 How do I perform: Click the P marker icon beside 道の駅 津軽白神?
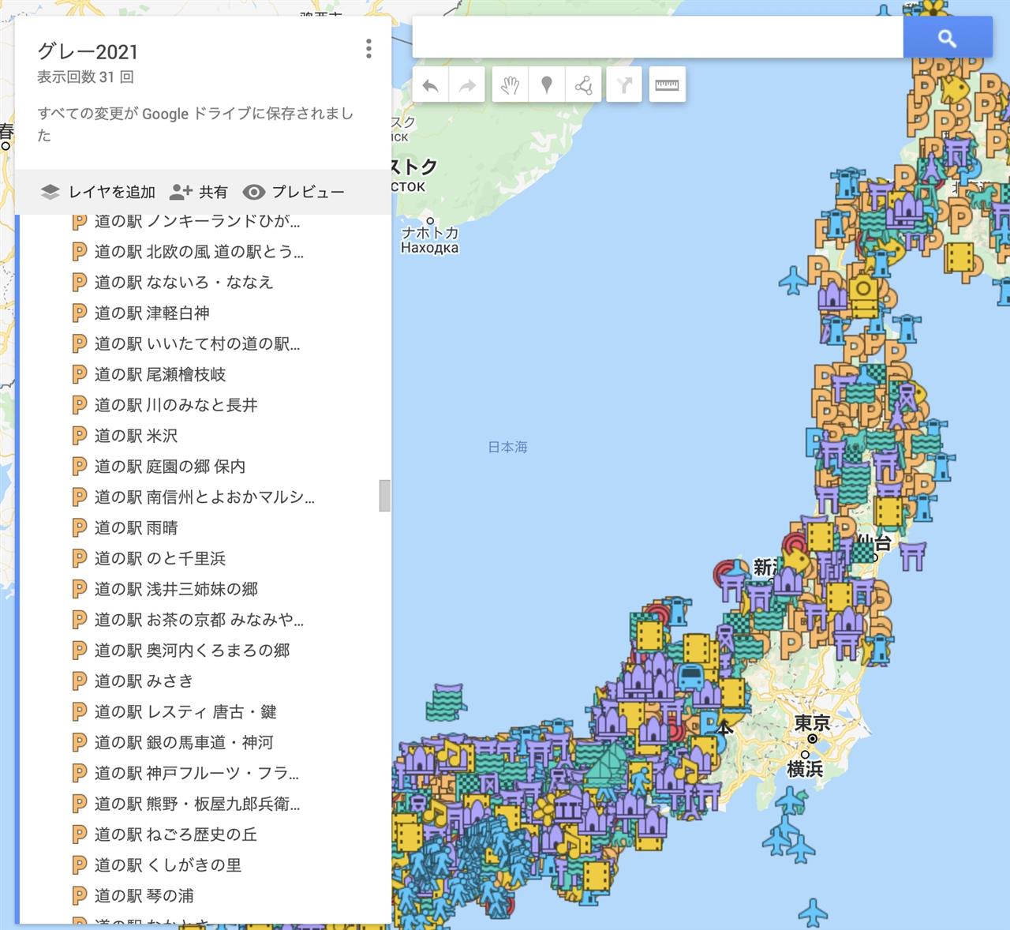click(x=79, y=313)
